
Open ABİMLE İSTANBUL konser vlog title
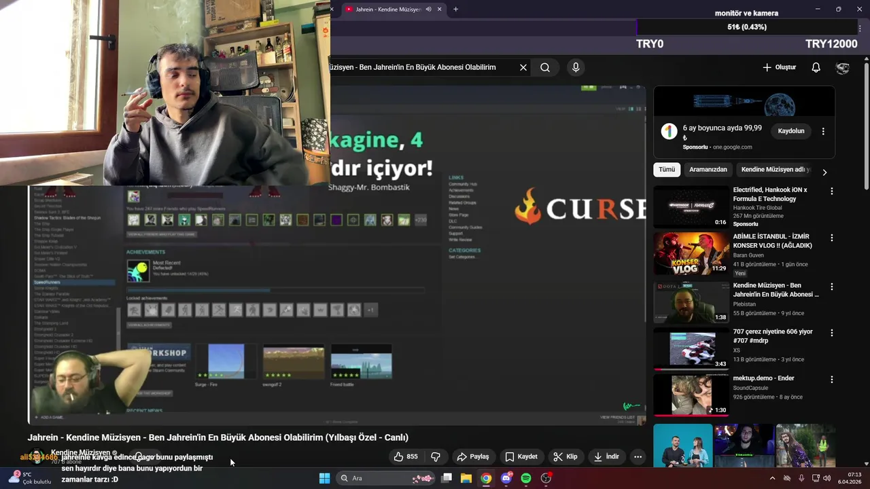coord(772,241)
